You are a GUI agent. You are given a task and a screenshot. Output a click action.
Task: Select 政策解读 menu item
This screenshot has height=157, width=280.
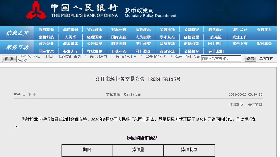tap(70, 44)
